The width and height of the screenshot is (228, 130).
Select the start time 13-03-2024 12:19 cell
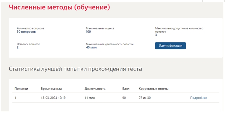53,98
